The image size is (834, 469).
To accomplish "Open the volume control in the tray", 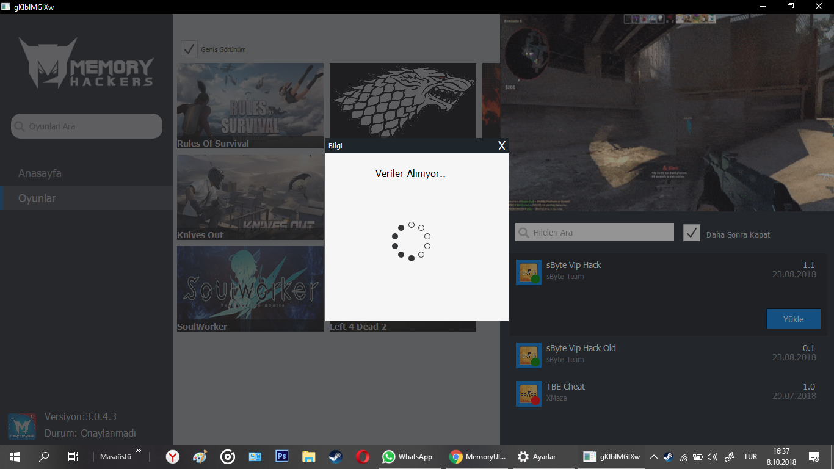I will click(713, 457).
